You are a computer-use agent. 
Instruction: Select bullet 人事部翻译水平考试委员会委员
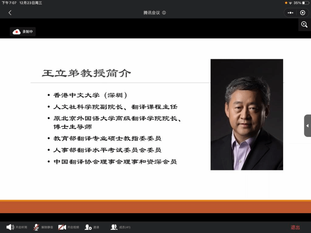pyautogui.click(x=107, y=150)
